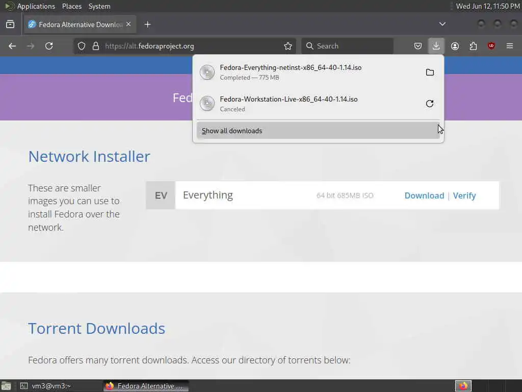Show Fedora-Everything netinst ISO in folder
522x392 pixels.
(x=430, y=72)
